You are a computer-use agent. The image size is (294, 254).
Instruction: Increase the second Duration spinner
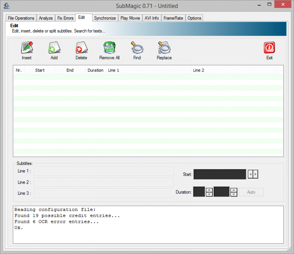point(234,190)
